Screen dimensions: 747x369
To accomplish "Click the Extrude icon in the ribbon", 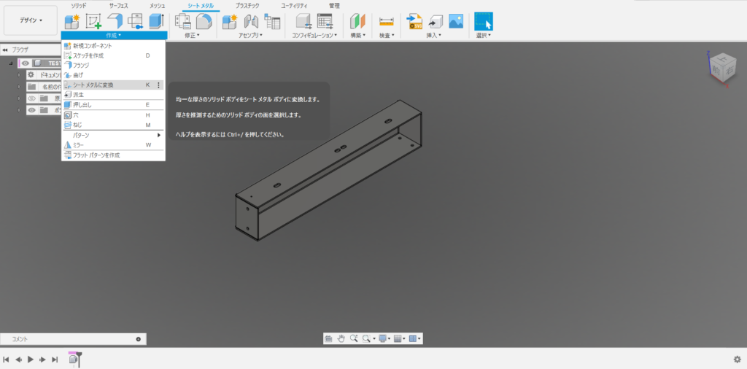I will coord(156,21).
